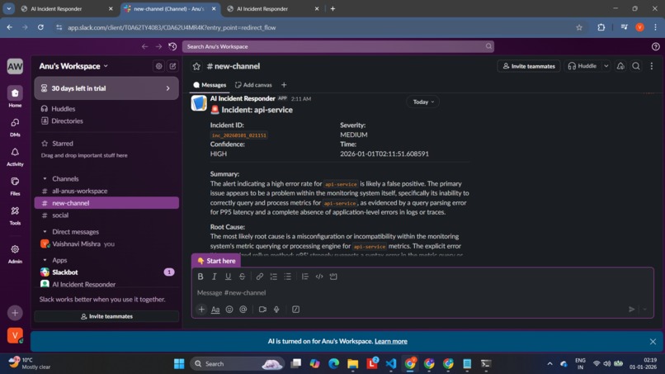Open the user profile avatar V

pos(15,335)
